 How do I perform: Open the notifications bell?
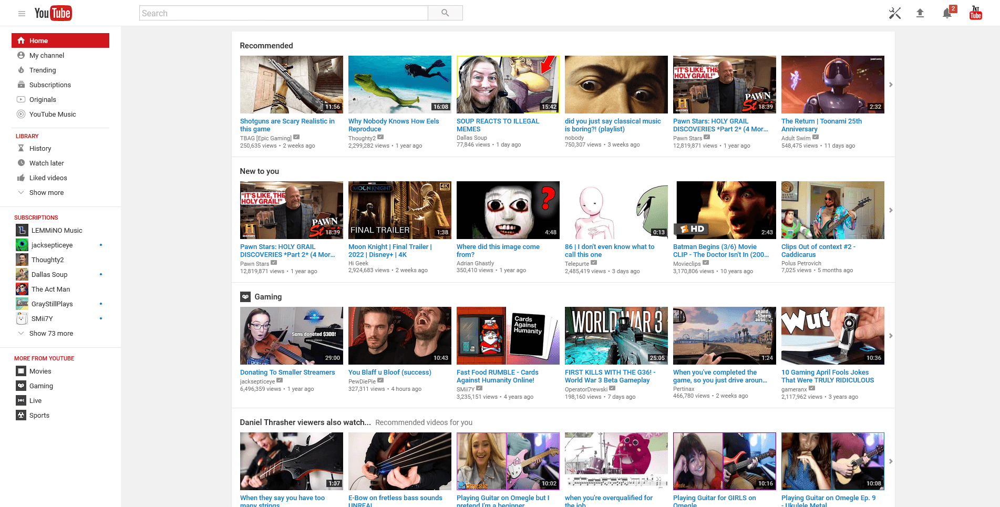tap(948, 13)
